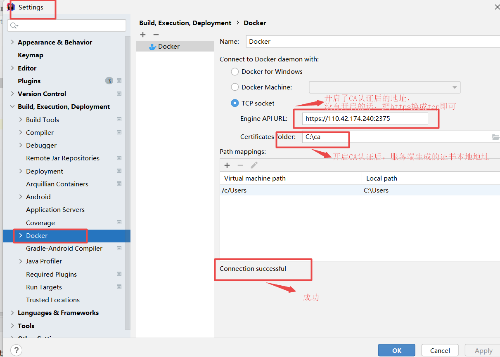This screenshot has width=500, height=357.
Task: Click the Certificates folder field
Action: [396, 137]
